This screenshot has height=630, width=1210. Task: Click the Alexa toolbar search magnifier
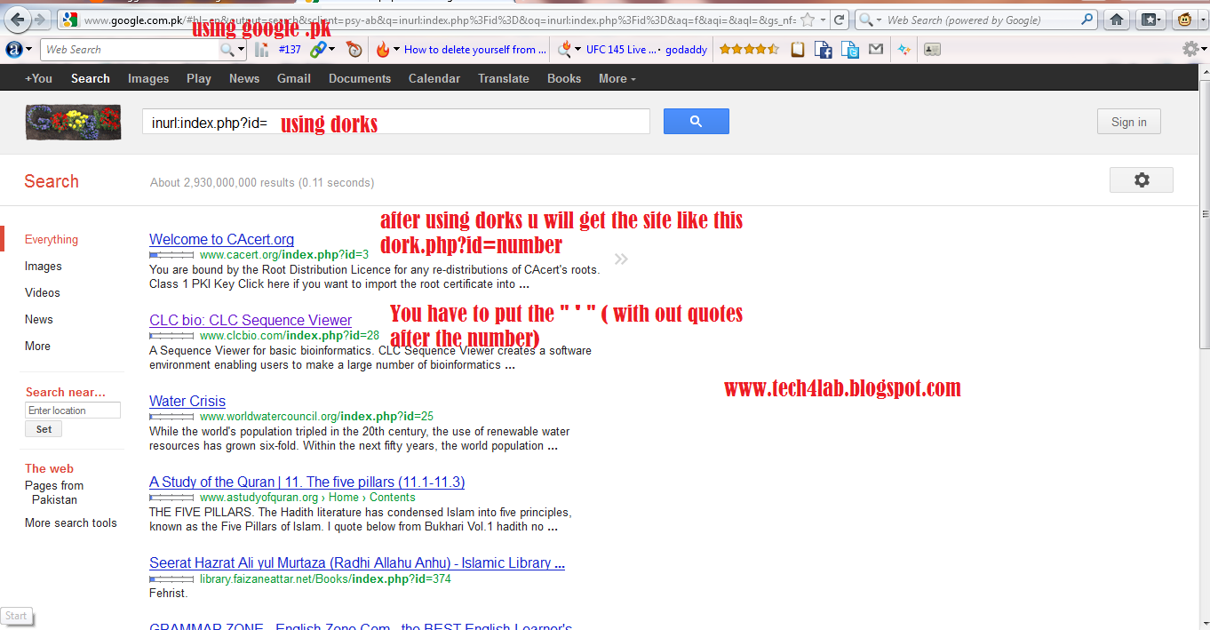(x=227, y=50)
